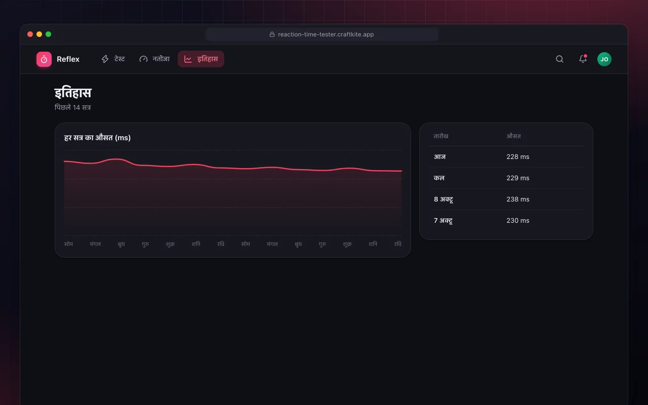Click the 238 ms average value
Screen dimensions: 648x405
click(518, 199)
